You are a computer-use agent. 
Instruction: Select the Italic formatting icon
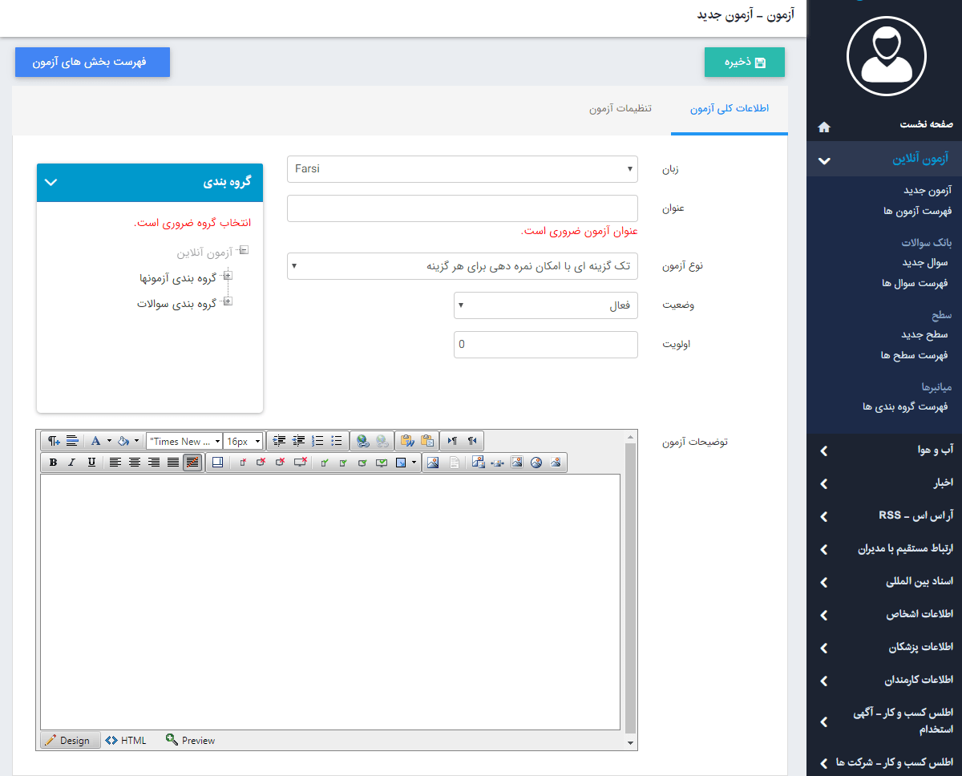coord(71,462)
